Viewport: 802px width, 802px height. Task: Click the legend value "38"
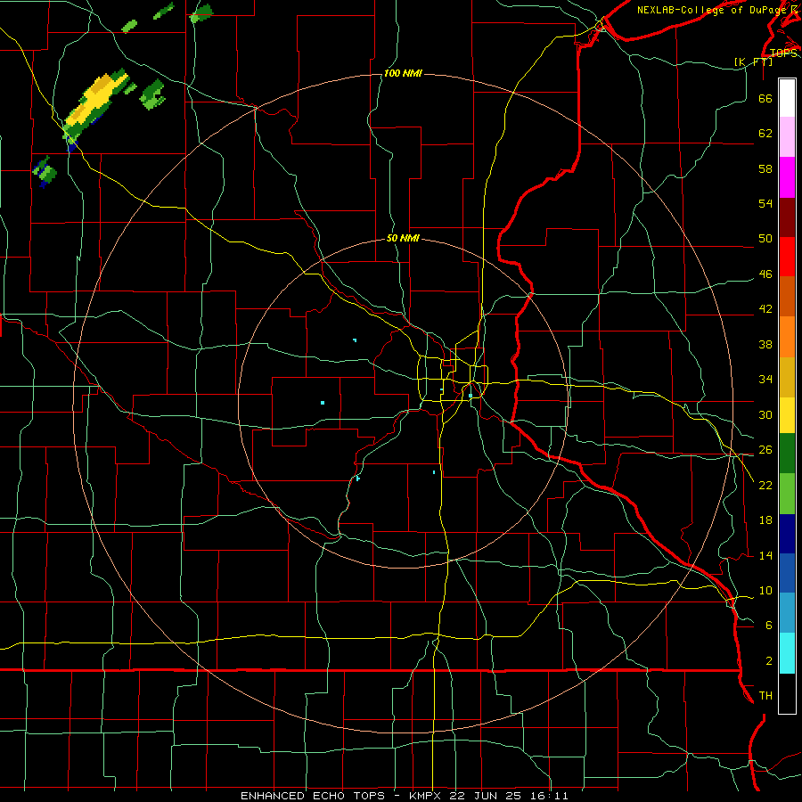765,344
